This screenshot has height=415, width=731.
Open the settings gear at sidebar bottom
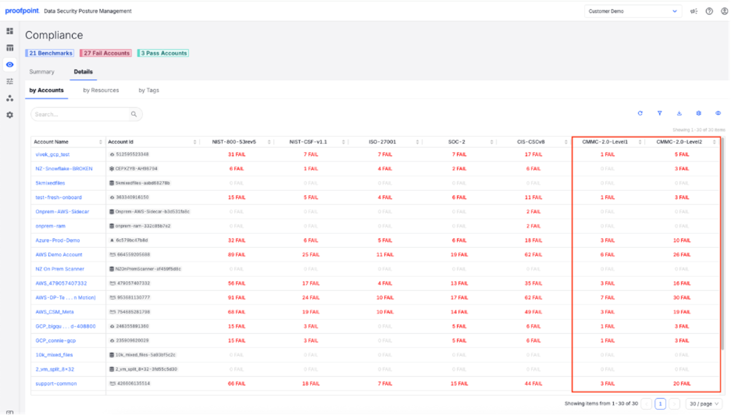[9, 115]
